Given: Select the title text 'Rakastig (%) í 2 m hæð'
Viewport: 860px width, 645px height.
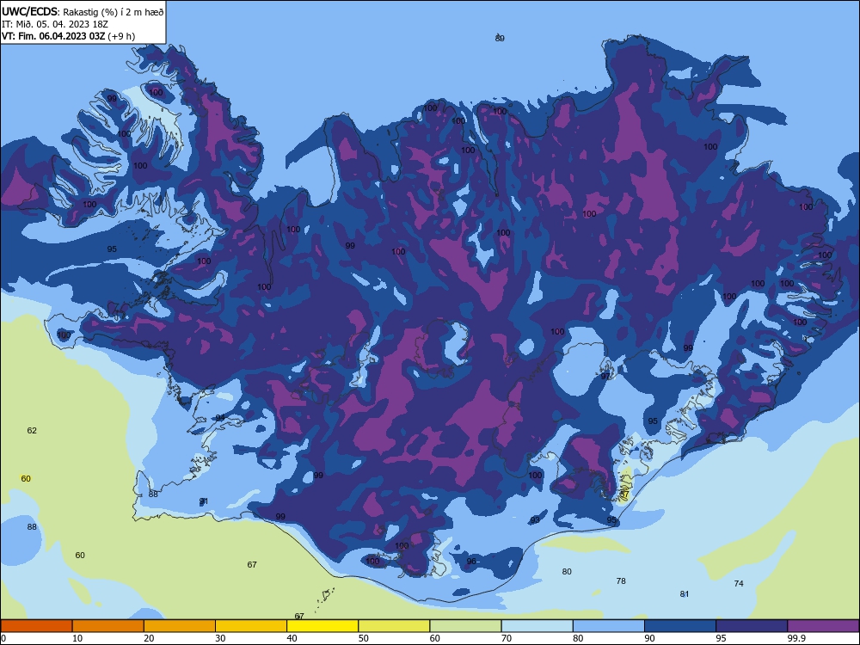Looking at the screenshot, I should (114, 12).
